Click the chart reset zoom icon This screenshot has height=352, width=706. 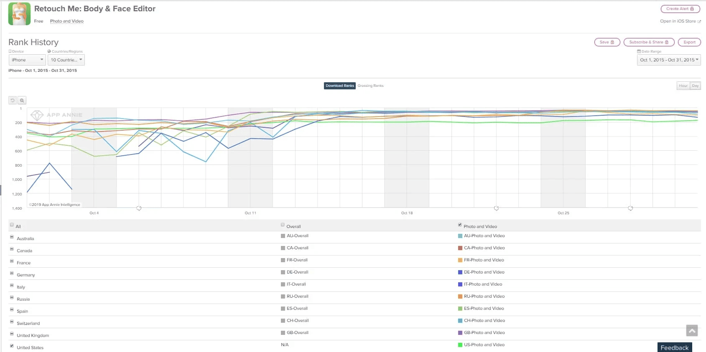tap(13, 101)
